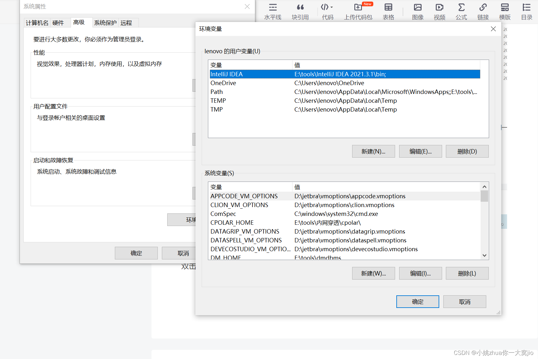Click 编辑(I)... to edit a system variable

pos(420,273)
